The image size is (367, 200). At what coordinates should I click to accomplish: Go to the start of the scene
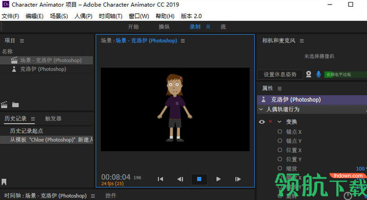[x=160, y=179]
